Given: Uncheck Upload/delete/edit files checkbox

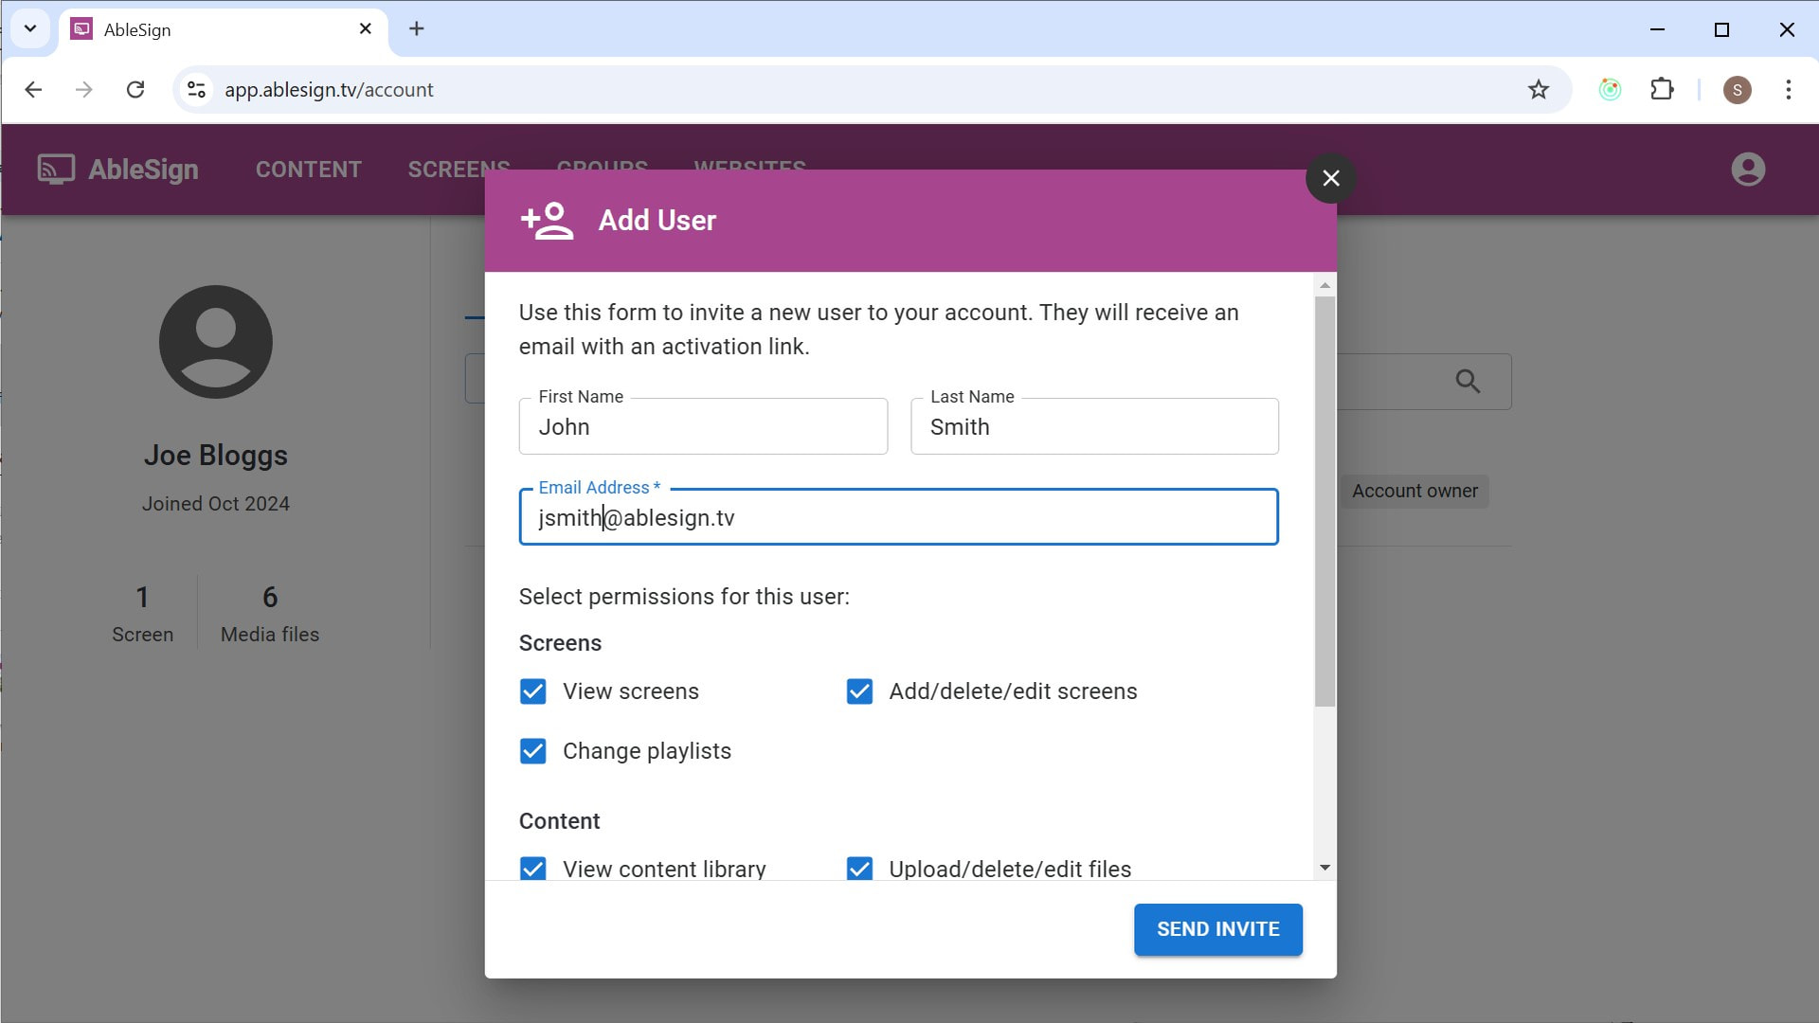Looking at the screenshot, I should coord(859,869).
